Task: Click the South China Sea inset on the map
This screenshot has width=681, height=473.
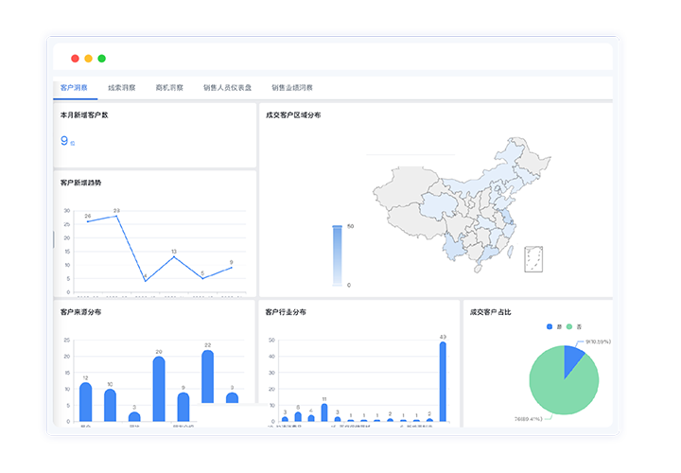Action: pyautogui.click(x=533, y=258)
